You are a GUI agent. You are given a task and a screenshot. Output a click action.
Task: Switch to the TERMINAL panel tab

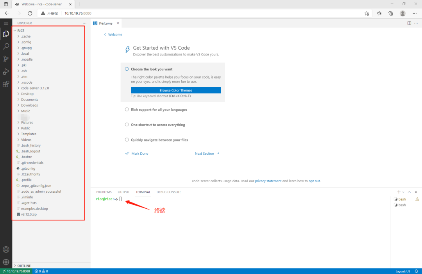(143, 192)
